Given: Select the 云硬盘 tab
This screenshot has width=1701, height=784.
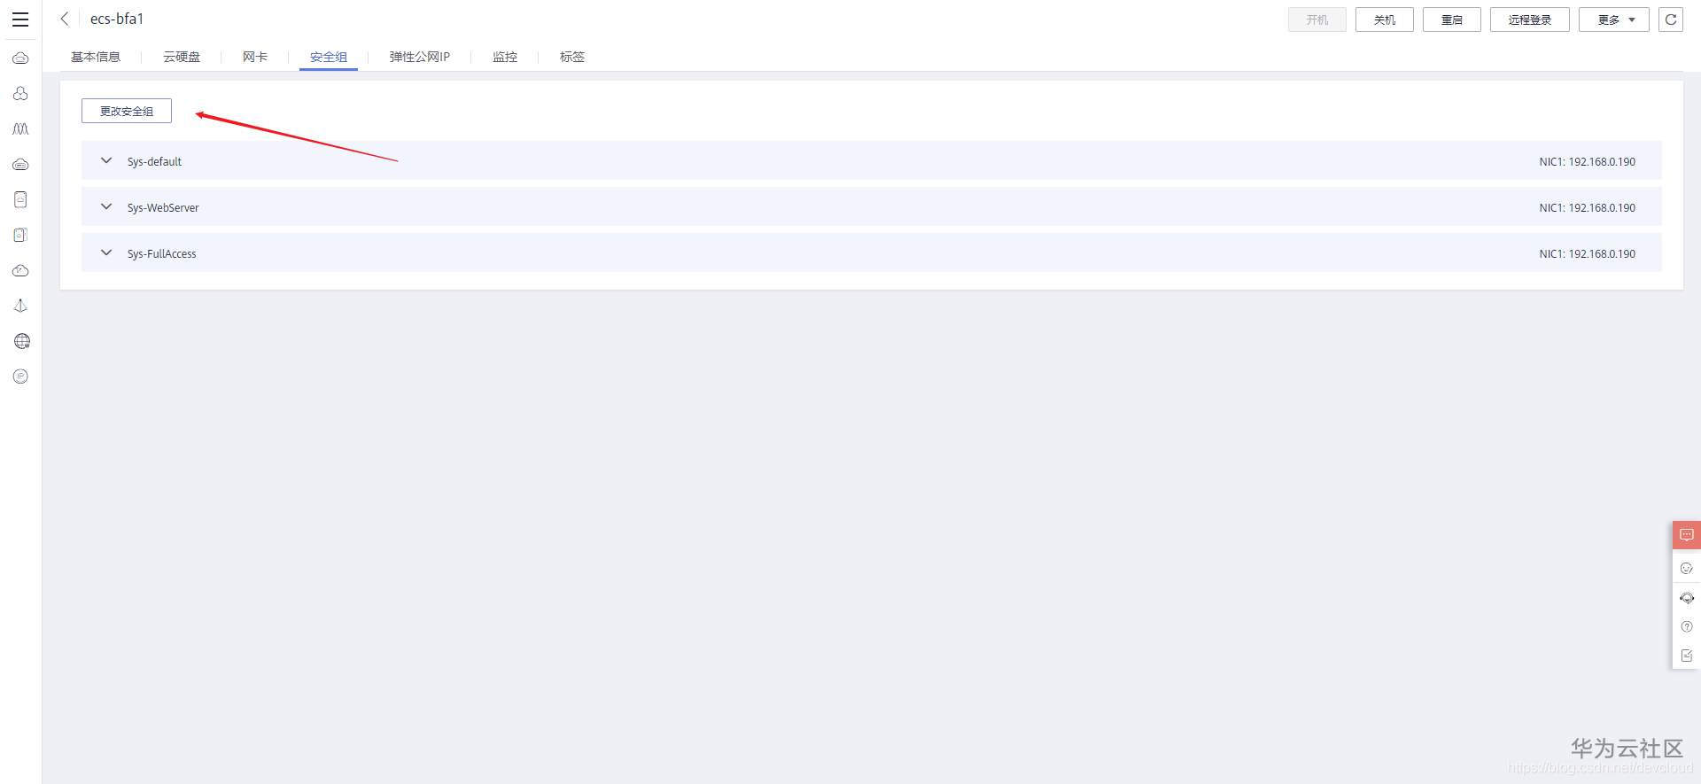Looking at the screenshot, I should tap(182, 57).
